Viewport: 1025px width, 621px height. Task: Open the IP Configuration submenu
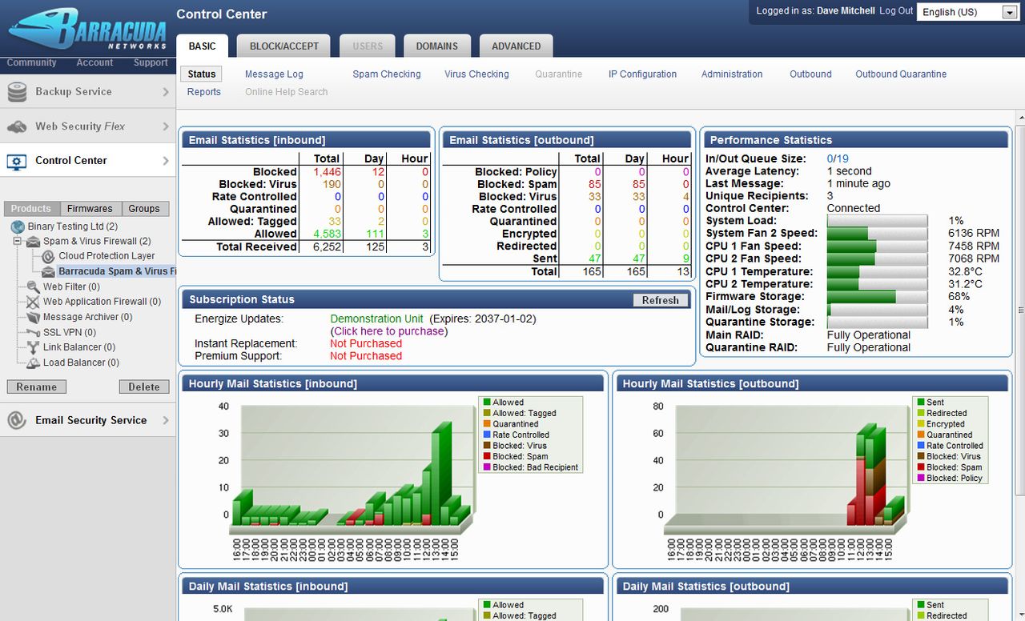coord(642,74)
